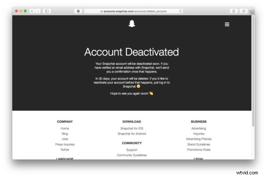Visit the Jobs link under Company
Screen dimensions: 267x177
pos(65,139)
